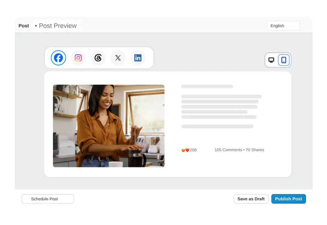Open the coffee photo thumbnail
Screen dimensions: 327x225
click(109, 126)
